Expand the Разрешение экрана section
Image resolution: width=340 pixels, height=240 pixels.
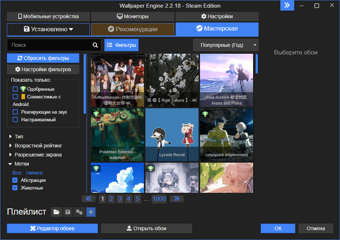pos(35,155)
